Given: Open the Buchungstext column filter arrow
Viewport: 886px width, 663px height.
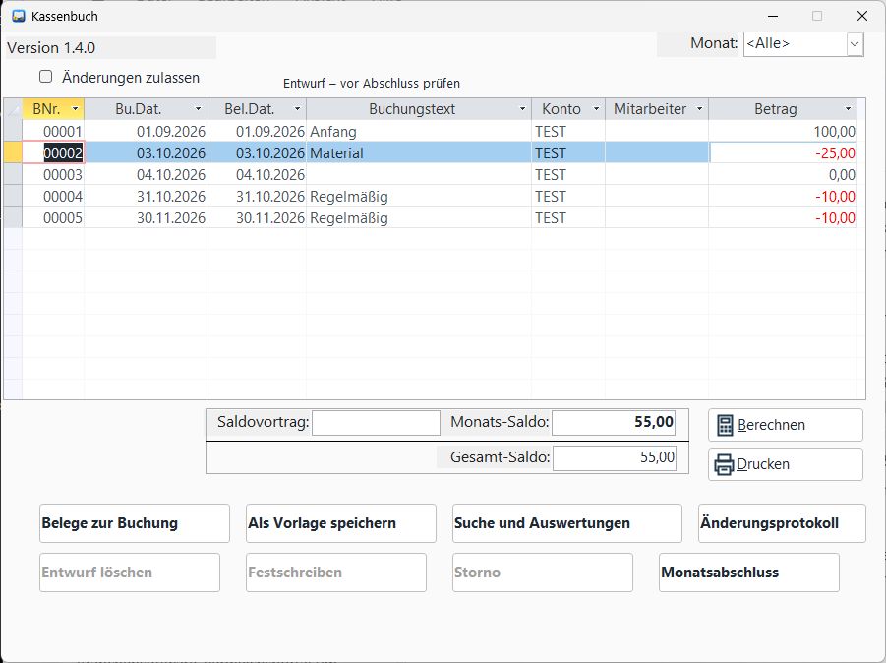Looking at the screenshot, I should tap(523, 109).
